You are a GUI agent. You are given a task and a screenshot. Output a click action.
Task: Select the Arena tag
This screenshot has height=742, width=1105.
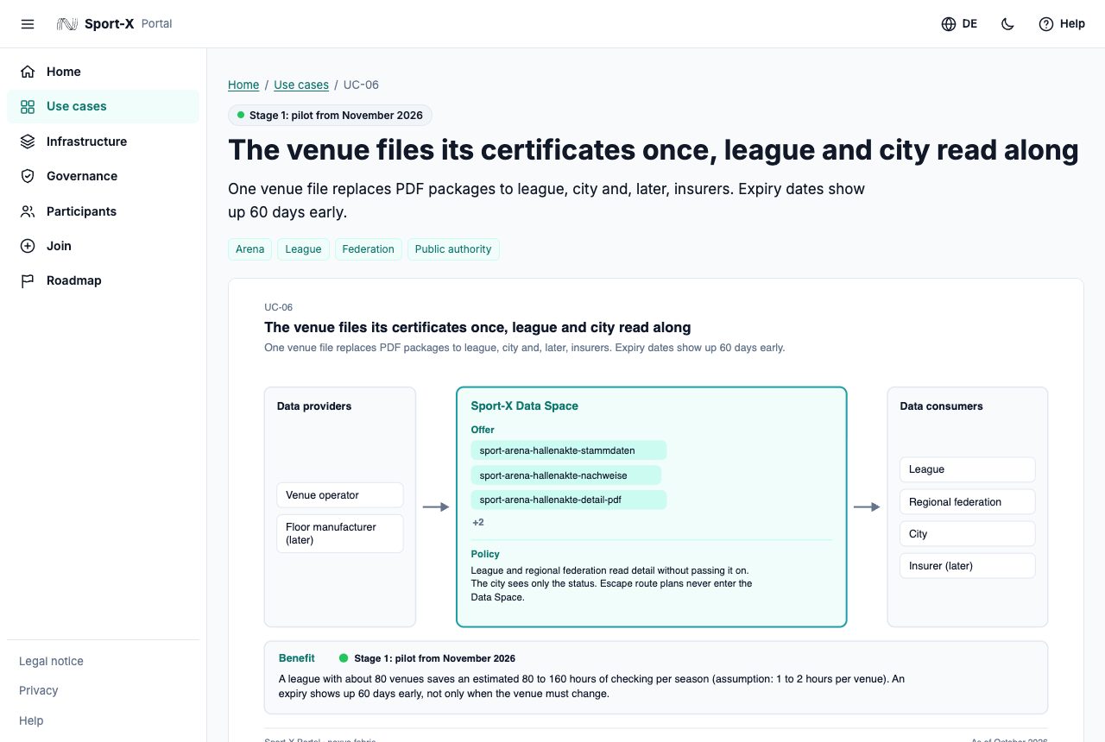click(250, 249)
